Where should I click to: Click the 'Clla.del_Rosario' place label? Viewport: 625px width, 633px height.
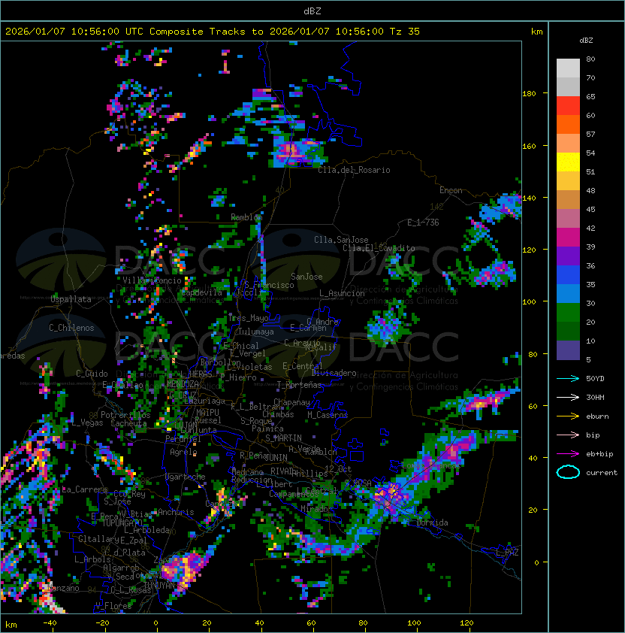click(354, 170)
